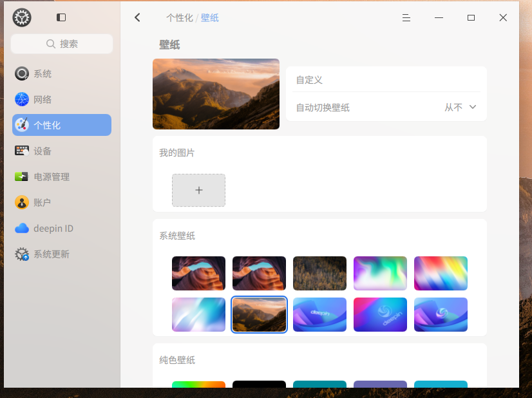Screen dimensions: 532x398
Task: Choose the green-purple aurora wallpaper
Action: tap(380, 274)
